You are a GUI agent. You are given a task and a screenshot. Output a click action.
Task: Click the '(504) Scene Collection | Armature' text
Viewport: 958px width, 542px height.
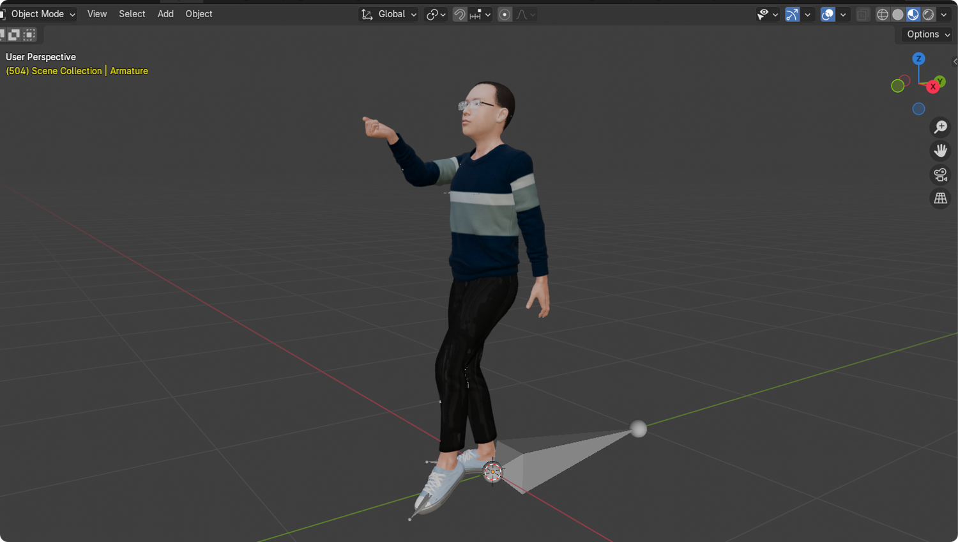click(77, 71)
